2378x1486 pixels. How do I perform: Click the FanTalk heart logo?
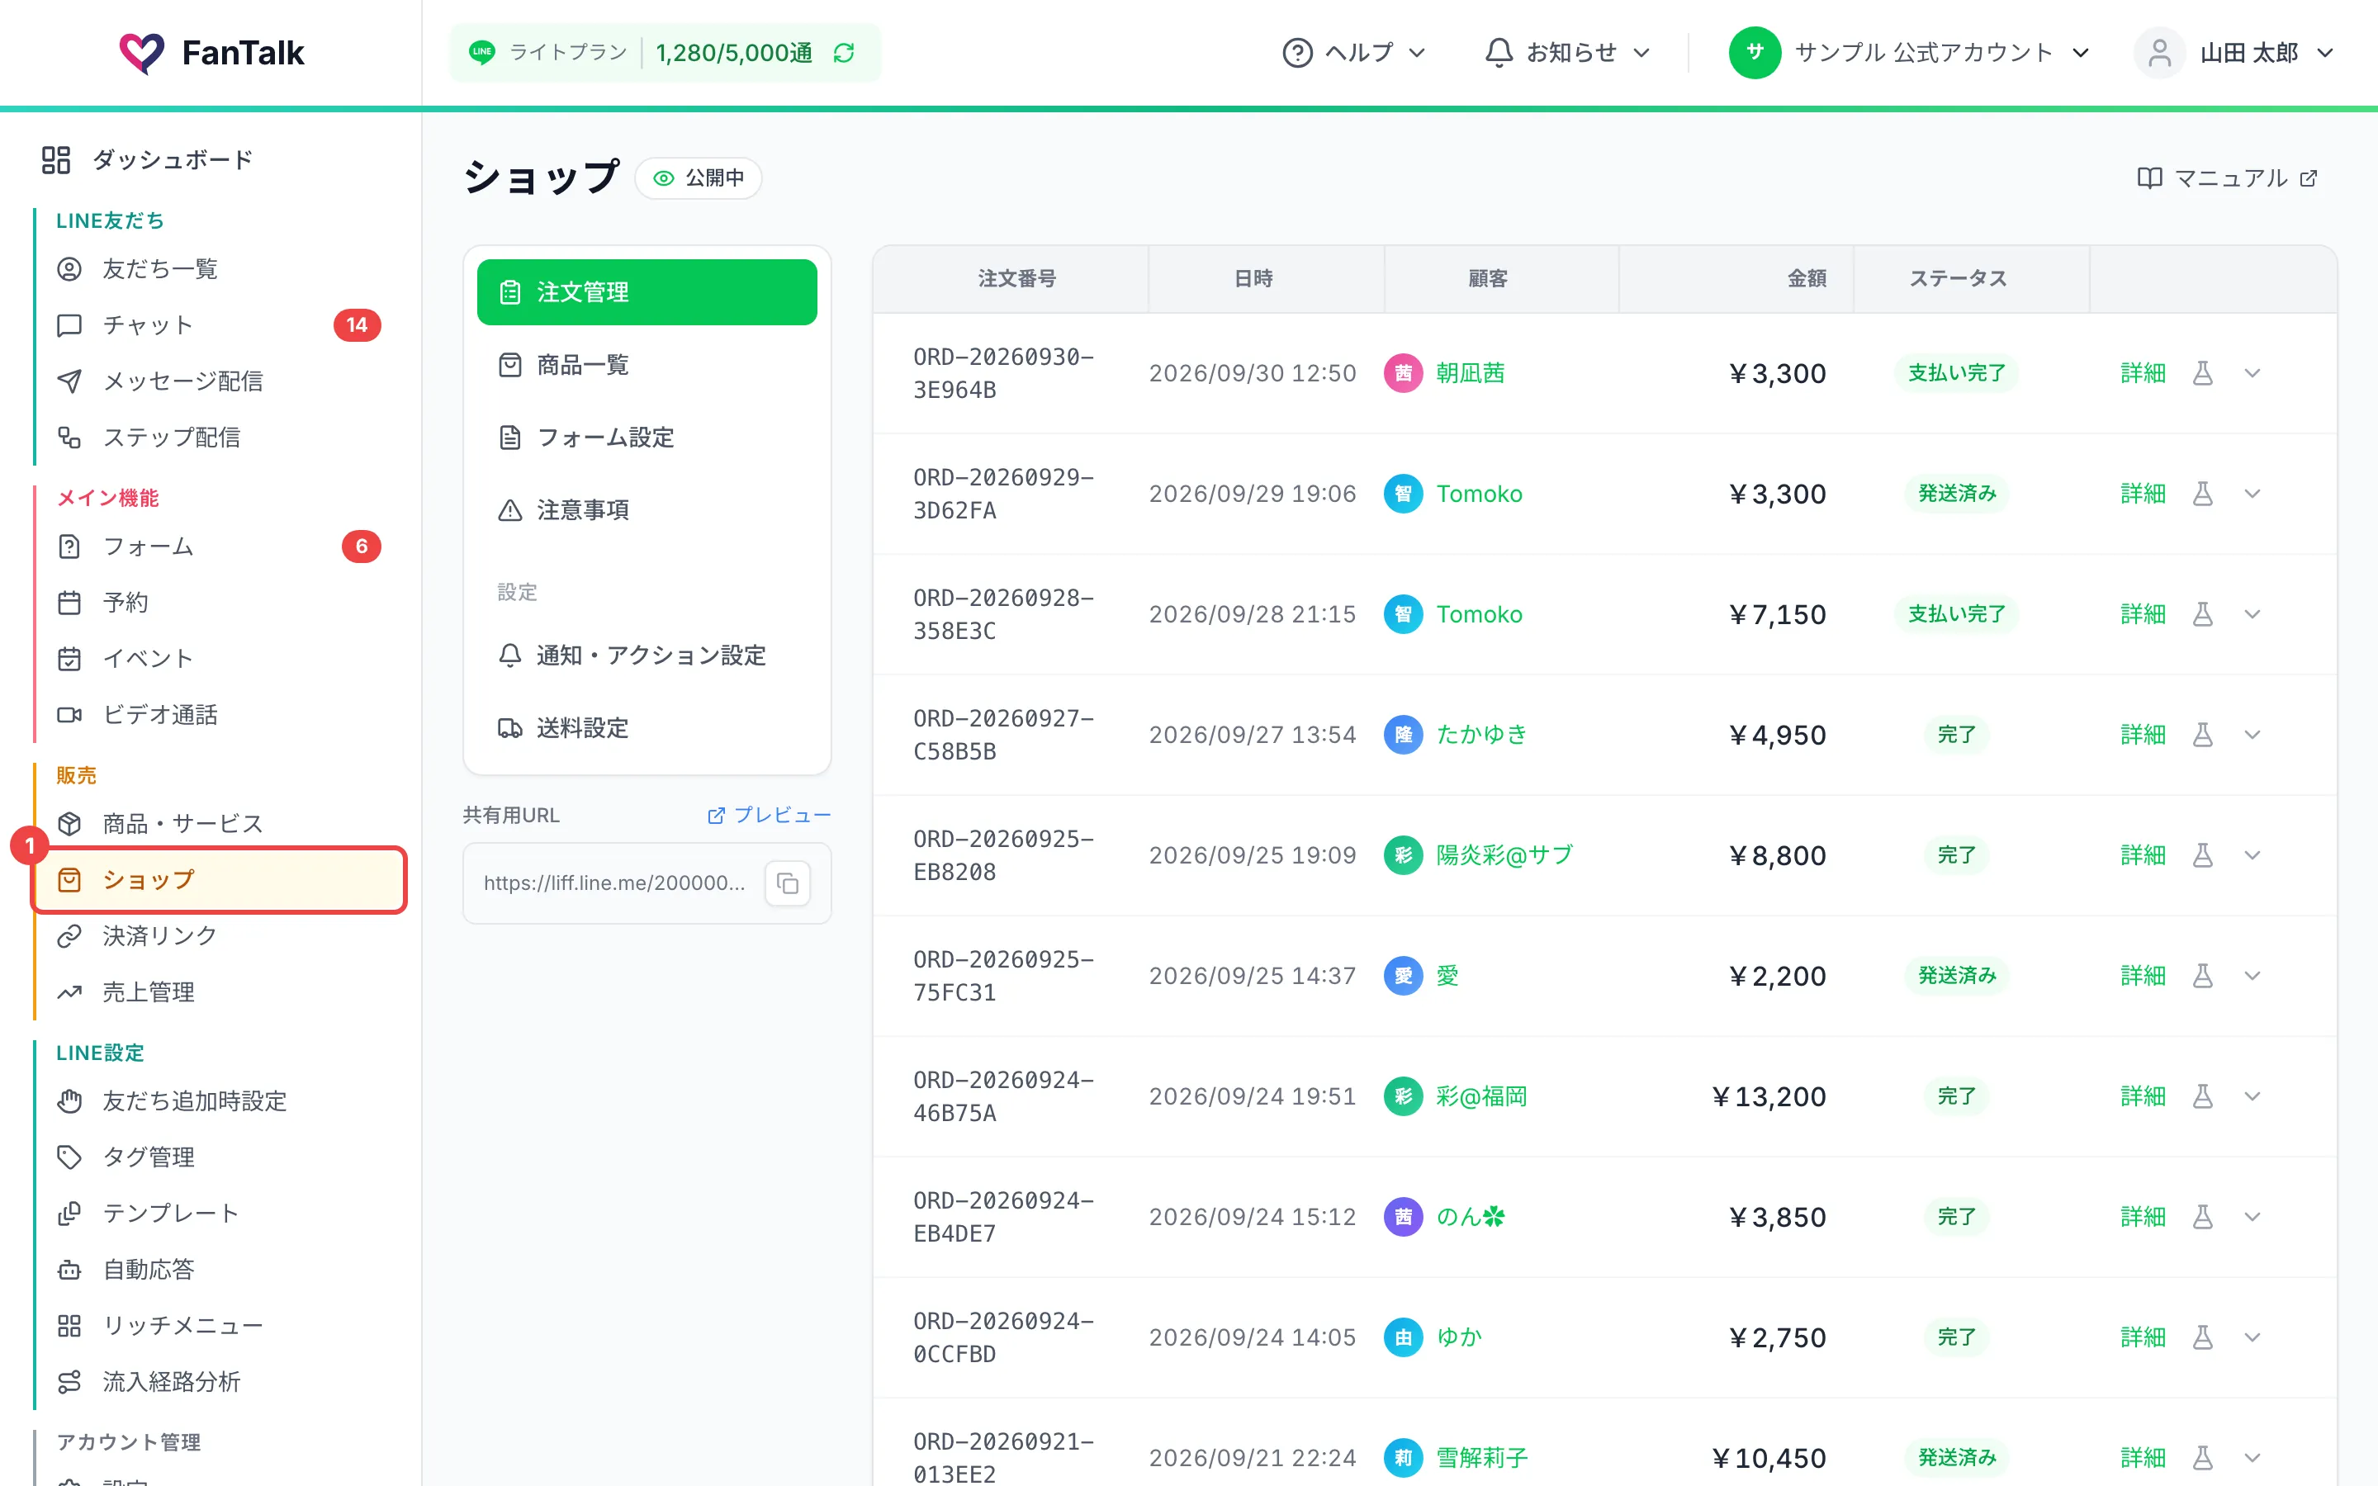click(x=141, y=53)
